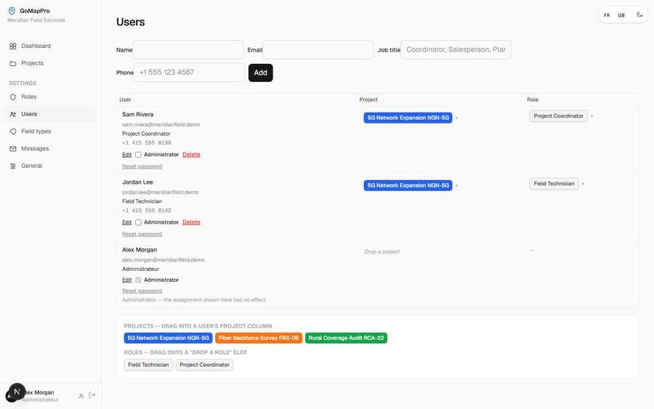Click the Roles shield icon
This screenshot has height=409, width=654.
coord(13,97)
